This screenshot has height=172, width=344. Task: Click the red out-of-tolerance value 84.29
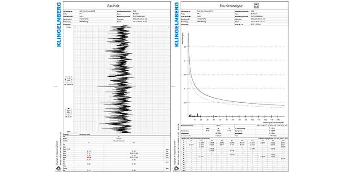pyautogui.click(x=89, y=157)
